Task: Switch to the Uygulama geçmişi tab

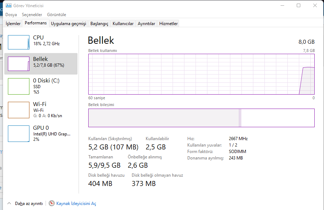Action: pos(69,24)
